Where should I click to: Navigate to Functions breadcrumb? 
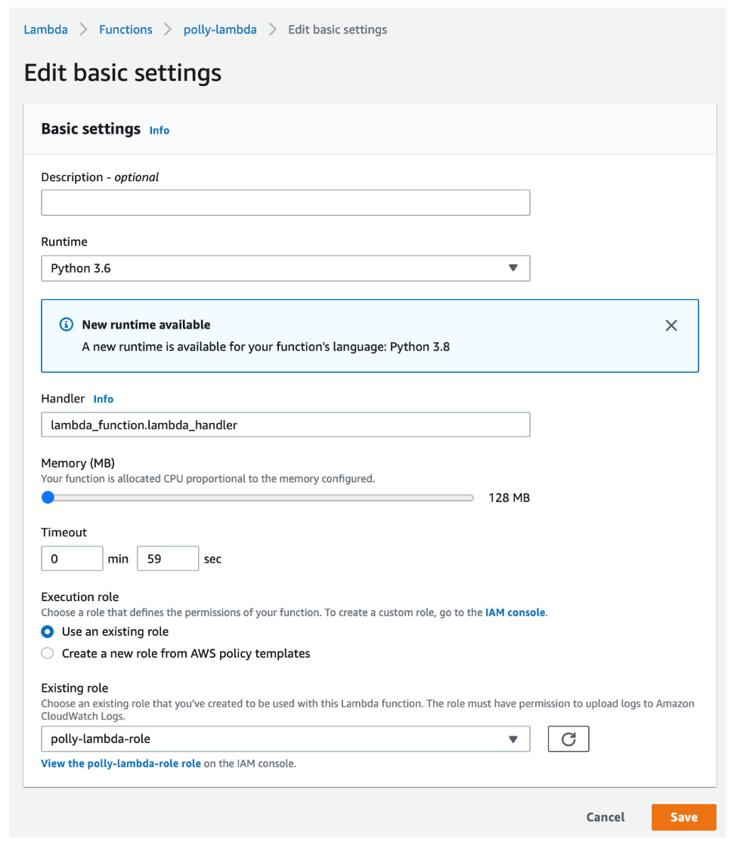pos(125,29)
